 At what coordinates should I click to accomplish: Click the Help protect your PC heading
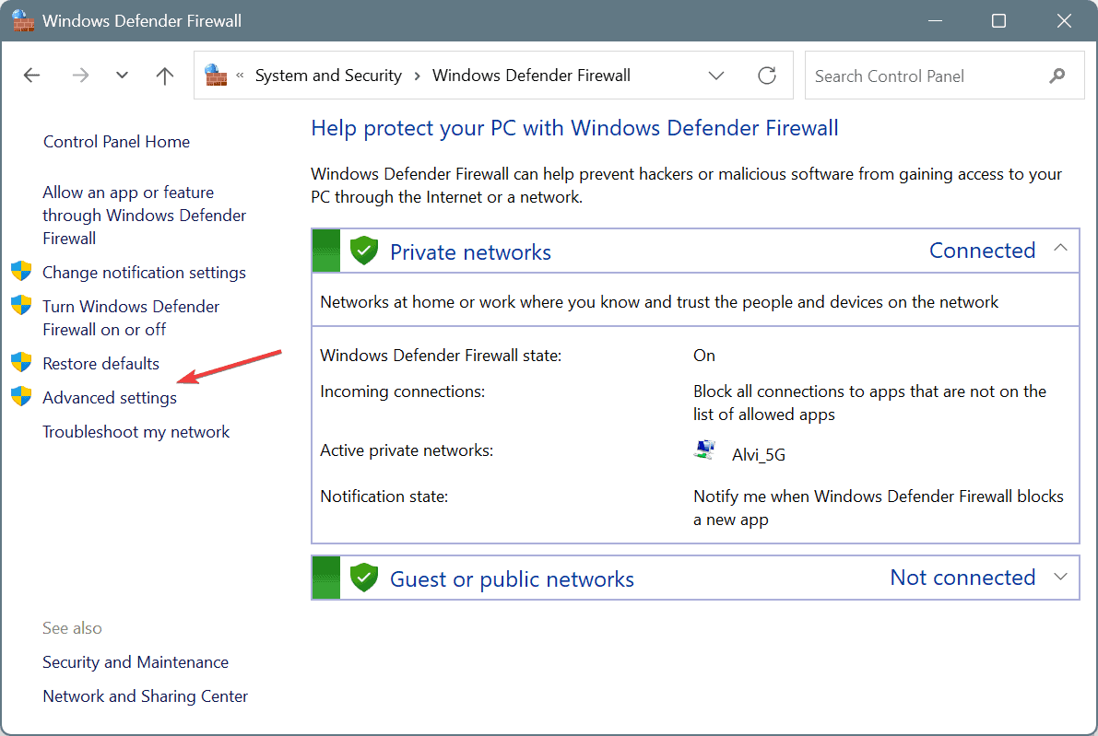tap(575, 128)
